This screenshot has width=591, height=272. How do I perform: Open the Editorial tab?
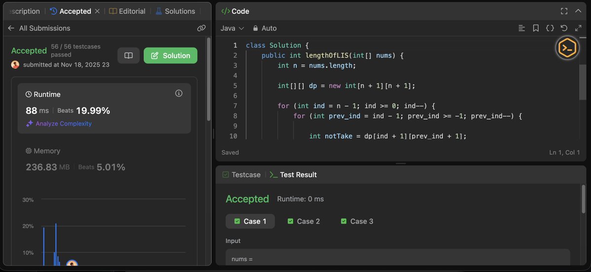(x=127, y=11)
